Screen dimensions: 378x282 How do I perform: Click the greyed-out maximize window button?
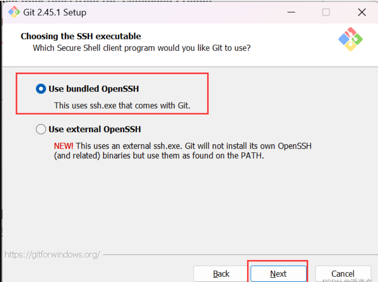pos(326,12)
